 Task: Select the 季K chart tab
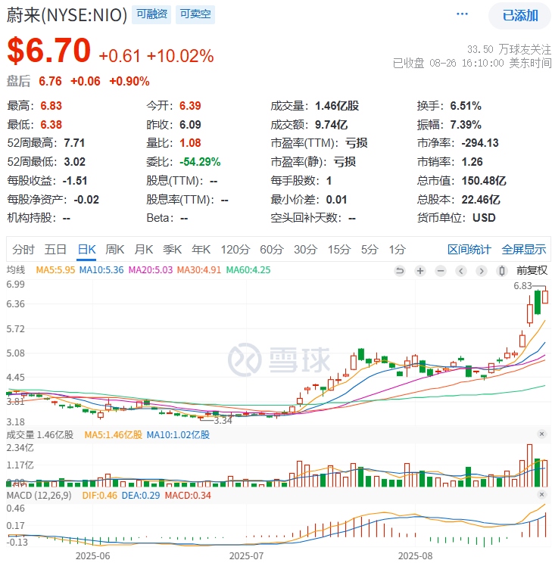click(x=172, y=249)
